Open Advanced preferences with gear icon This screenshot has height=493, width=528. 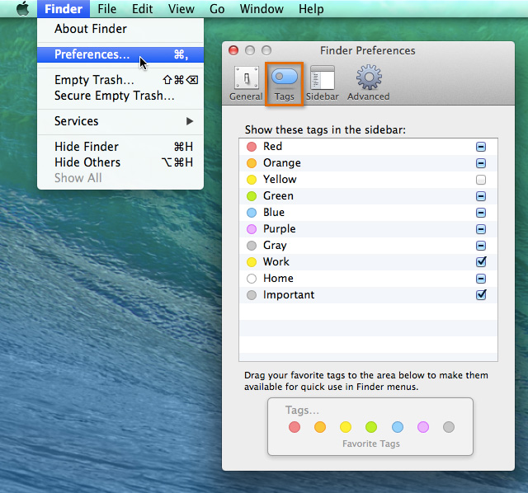click(369, 83)
